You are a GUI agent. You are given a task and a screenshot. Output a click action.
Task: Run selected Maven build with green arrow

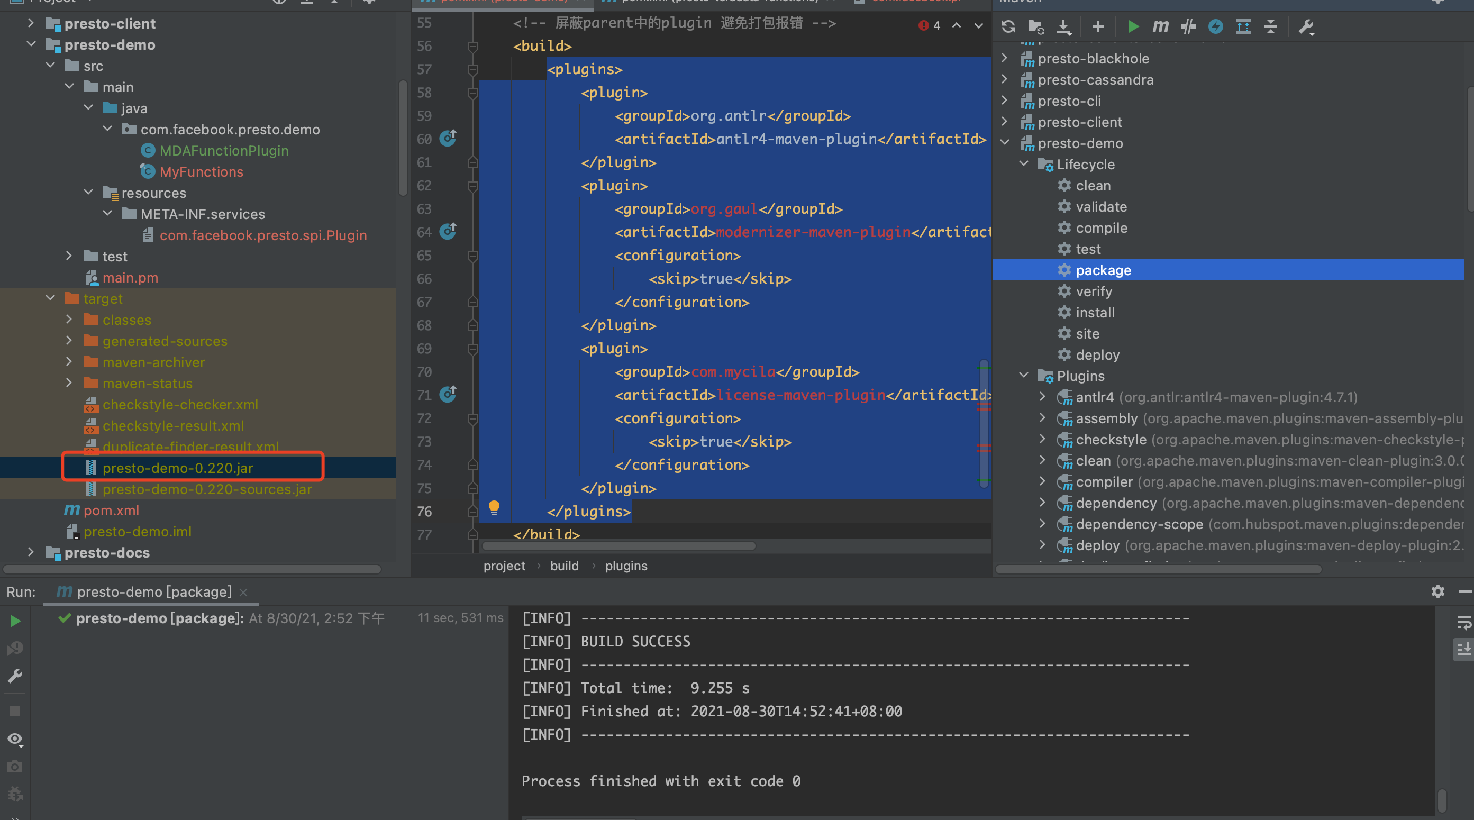coord(1132,26)
